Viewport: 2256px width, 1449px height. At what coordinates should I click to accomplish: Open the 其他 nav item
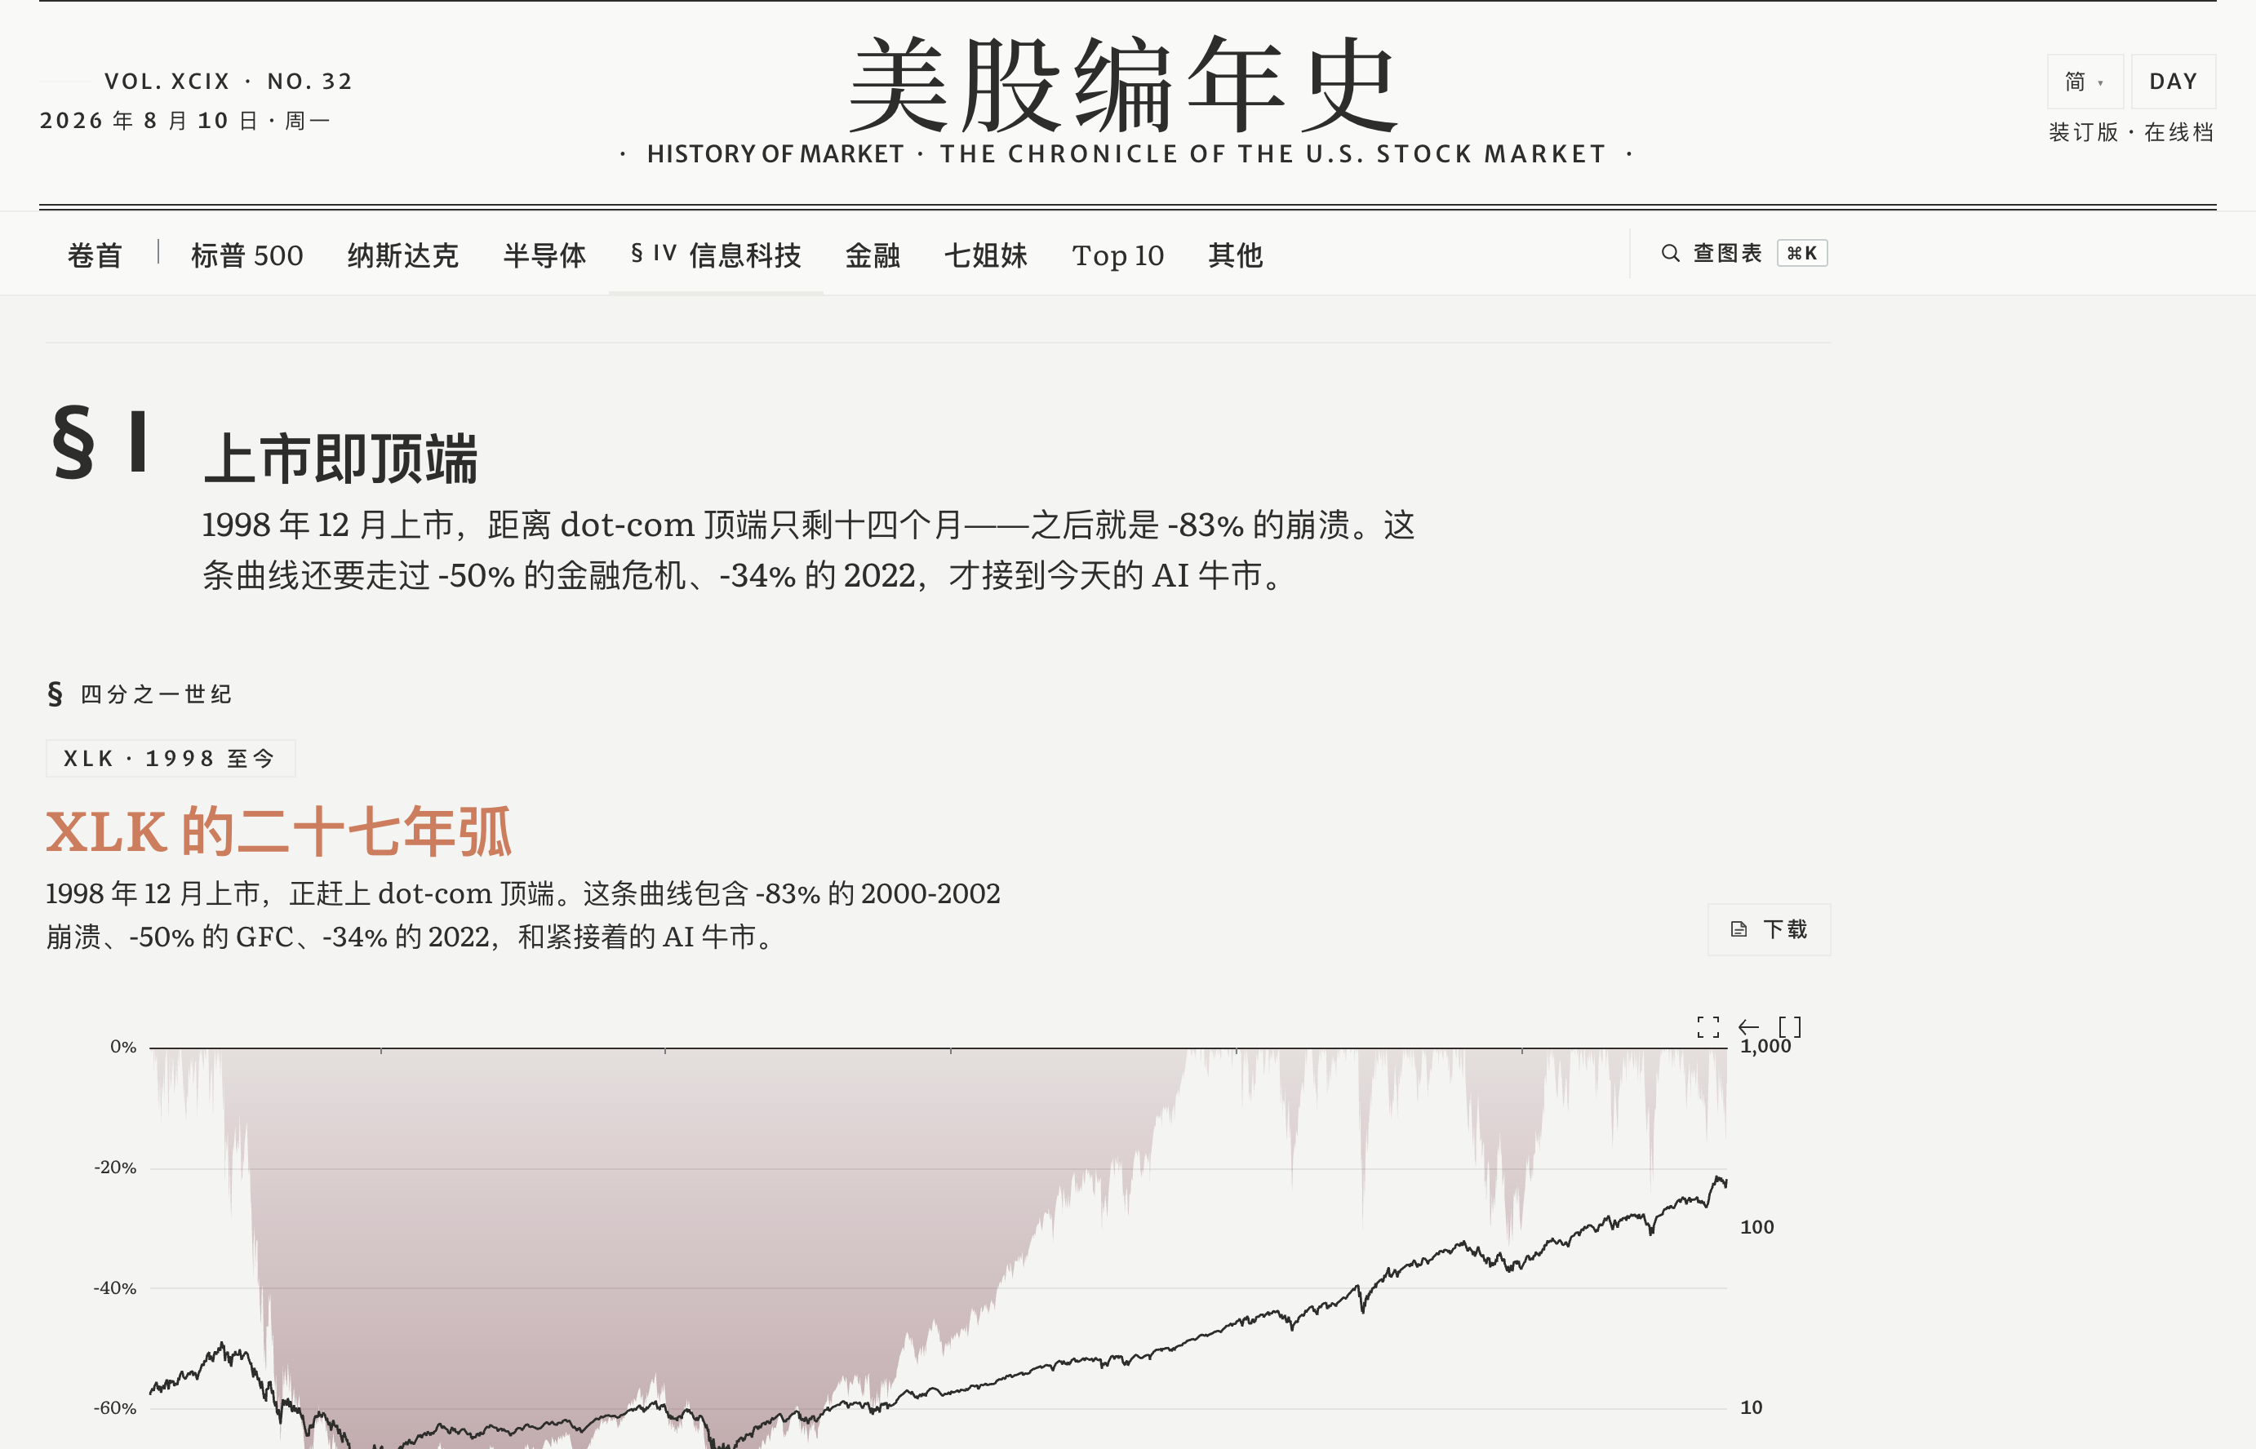point(1235,255)
